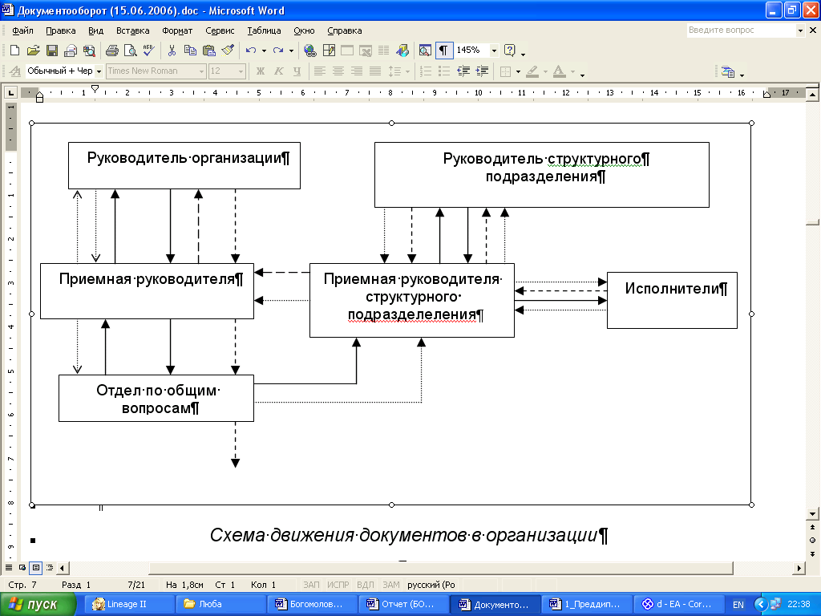821x616 pixels.
Task: Print the document with the printer icon
Action: (111, 51)
